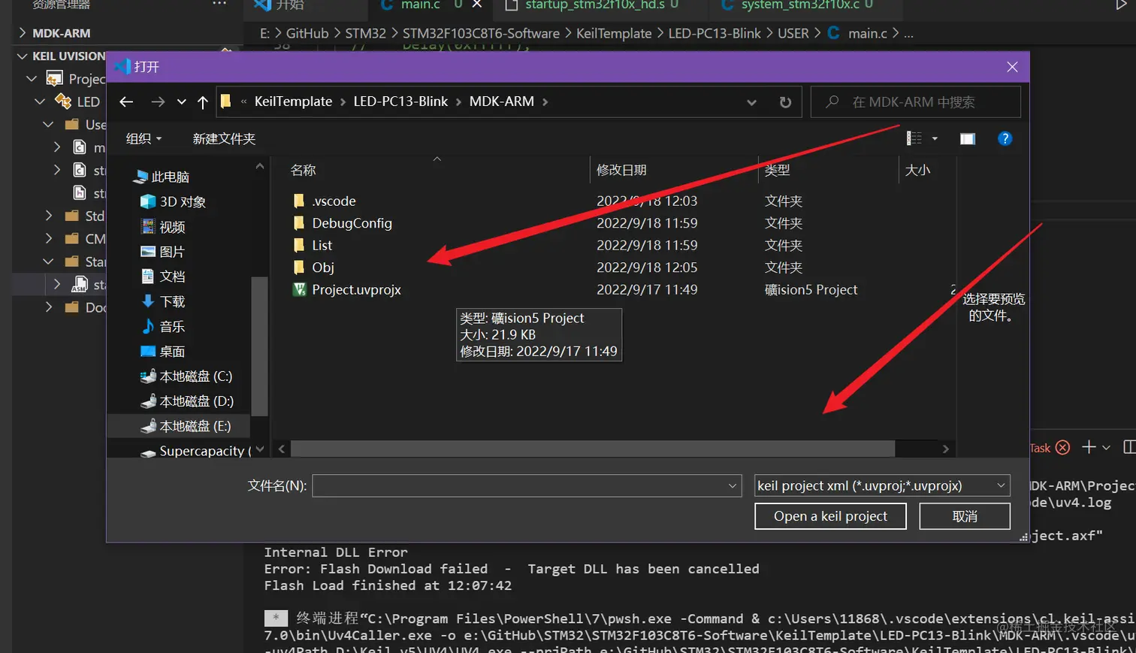Open new terminal dropdown arrow
The image size is (1136, 653).
[1106, 448]
